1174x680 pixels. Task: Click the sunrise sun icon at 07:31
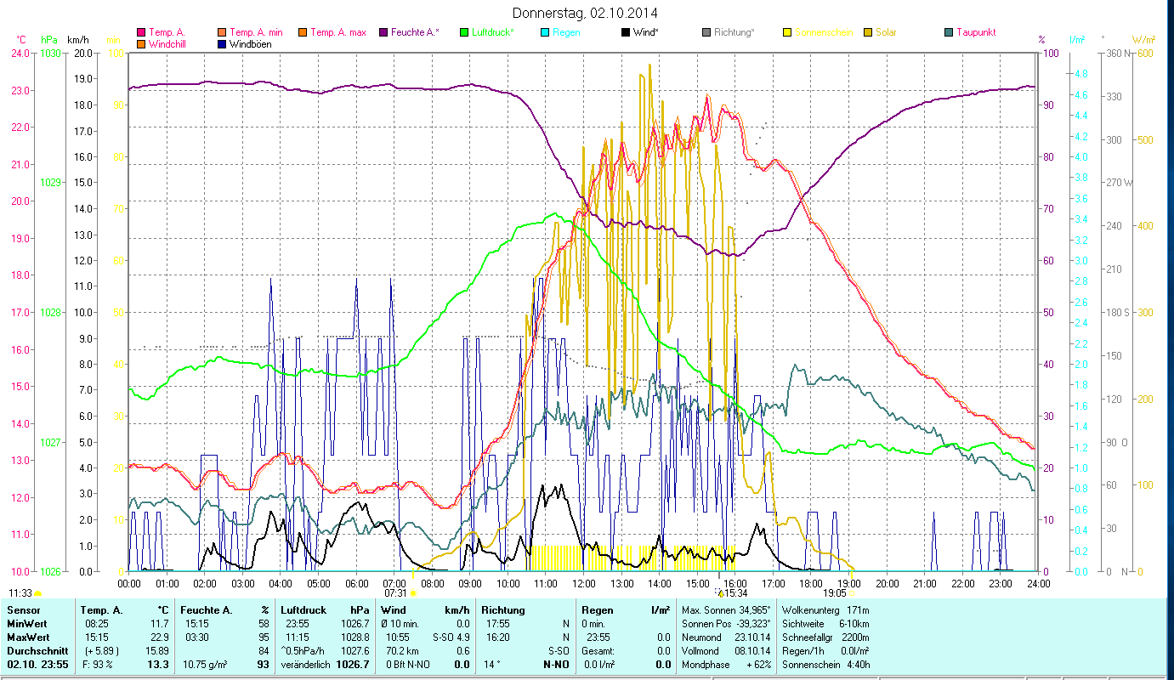(x=414, y=593)
